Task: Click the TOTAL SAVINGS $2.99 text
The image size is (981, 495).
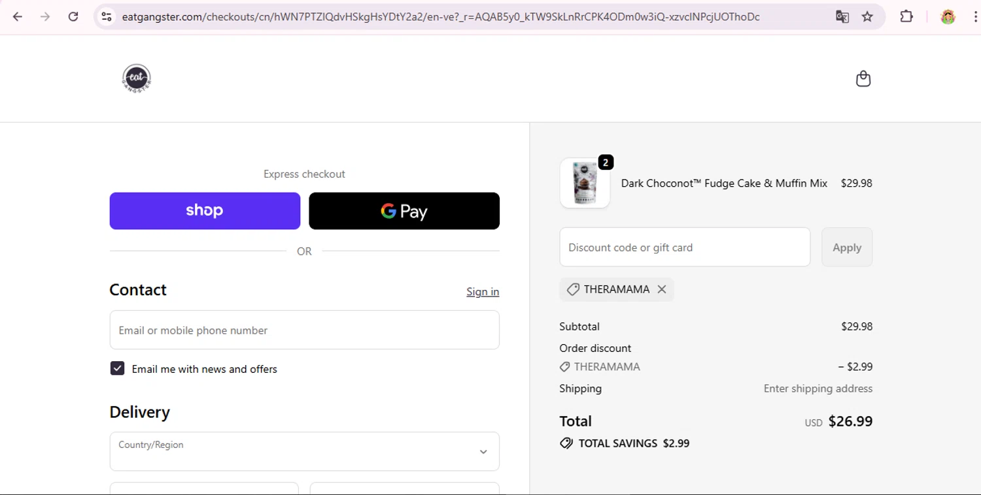Action: [x=634, y=443]
